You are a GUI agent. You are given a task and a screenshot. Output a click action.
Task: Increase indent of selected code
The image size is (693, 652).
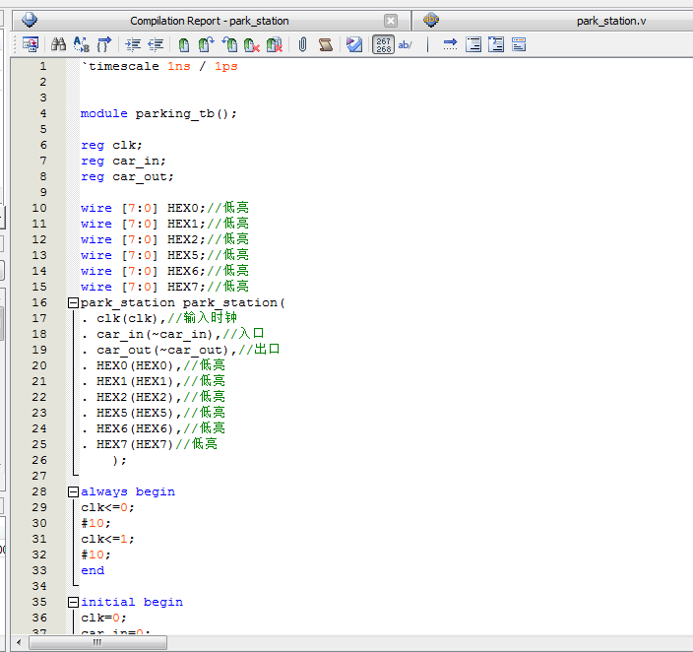133,44
